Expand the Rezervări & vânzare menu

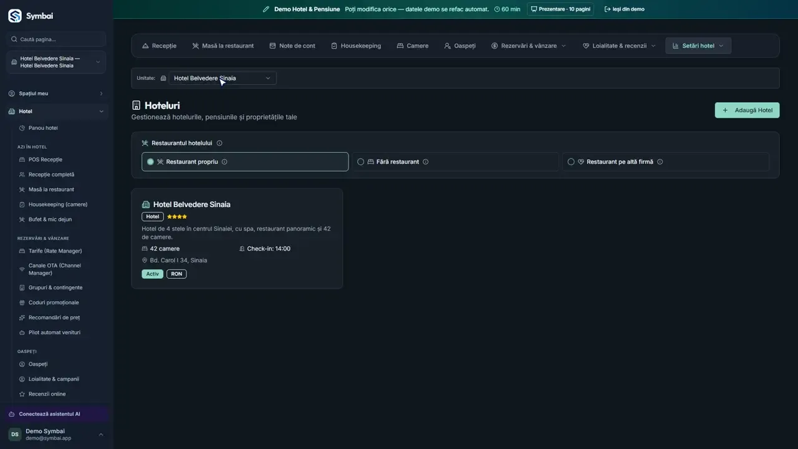(529, 46)
